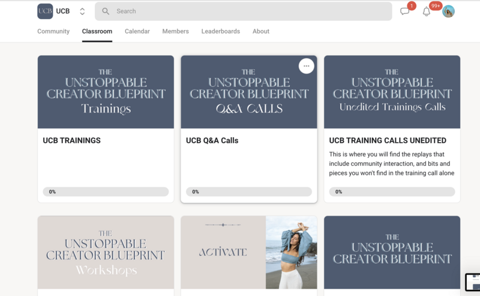The width and height of the screenshot is (480, 296).
Task: Open the About tab
Action: tap(261, 31)
